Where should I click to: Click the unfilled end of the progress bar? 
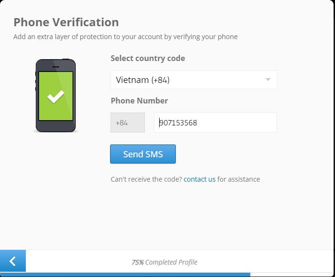pyautogui.click(x=292, y=275)
